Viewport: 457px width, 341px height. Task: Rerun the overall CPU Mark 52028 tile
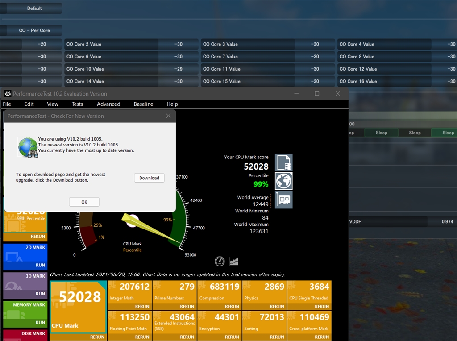coord(97,337)
